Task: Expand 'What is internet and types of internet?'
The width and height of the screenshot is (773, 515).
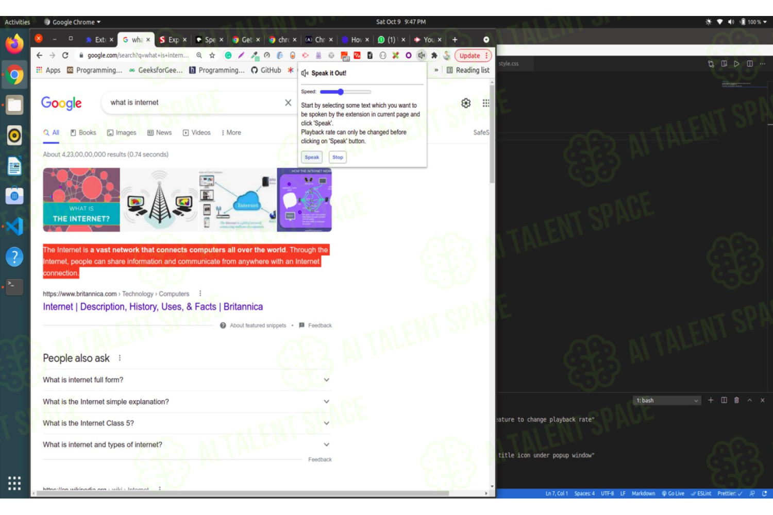Action: 187,444
